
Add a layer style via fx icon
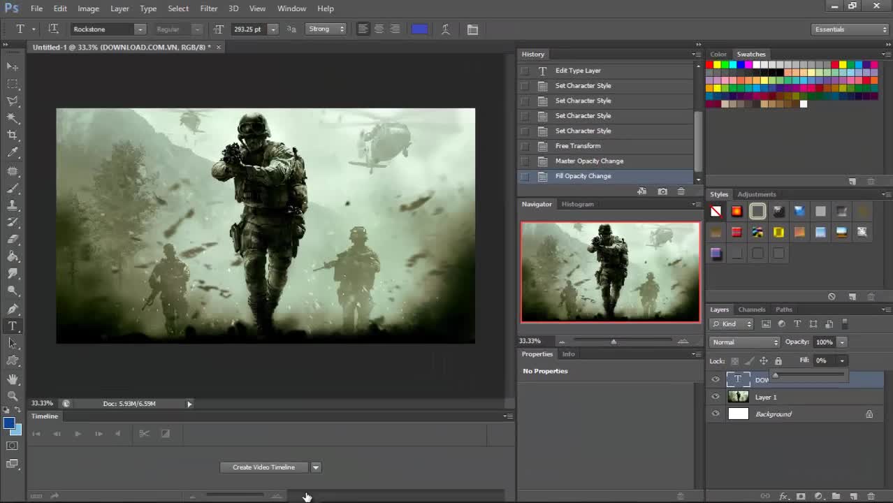783,496
